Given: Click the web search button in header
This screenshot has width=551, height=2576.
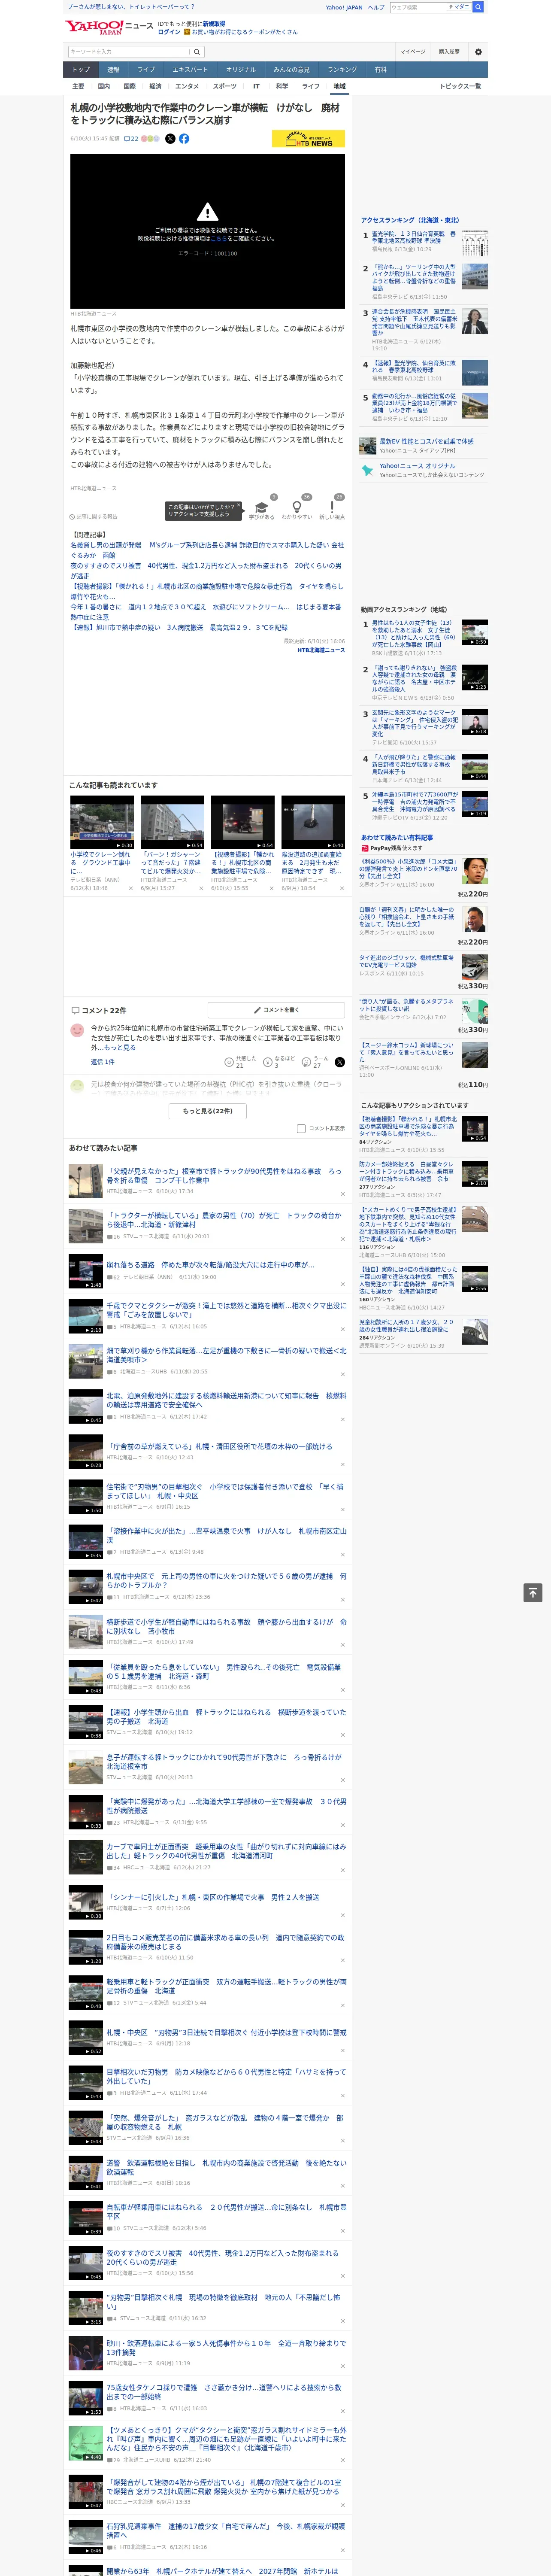Looking at the screenshot, I should tap(478, 7).
